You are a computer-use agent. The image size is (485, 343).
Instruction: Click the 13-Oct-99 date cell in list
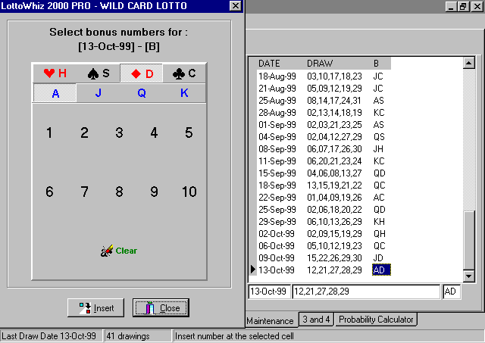point(276,270)
